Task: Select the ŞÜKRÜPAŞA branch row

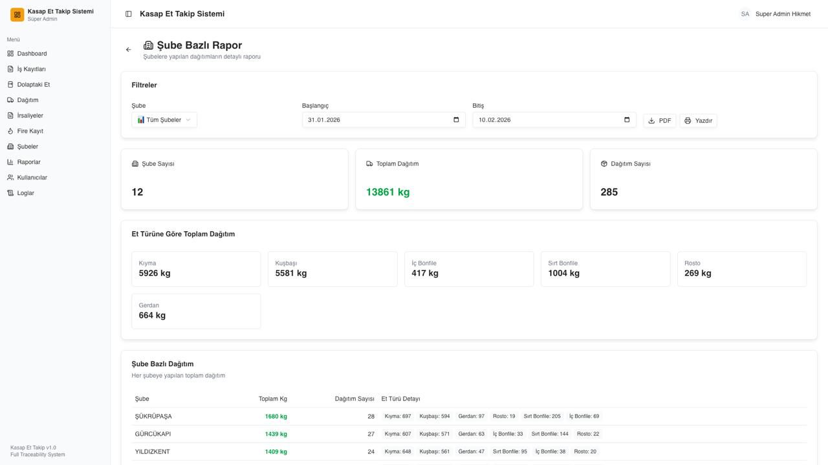Action: [153, 417]
